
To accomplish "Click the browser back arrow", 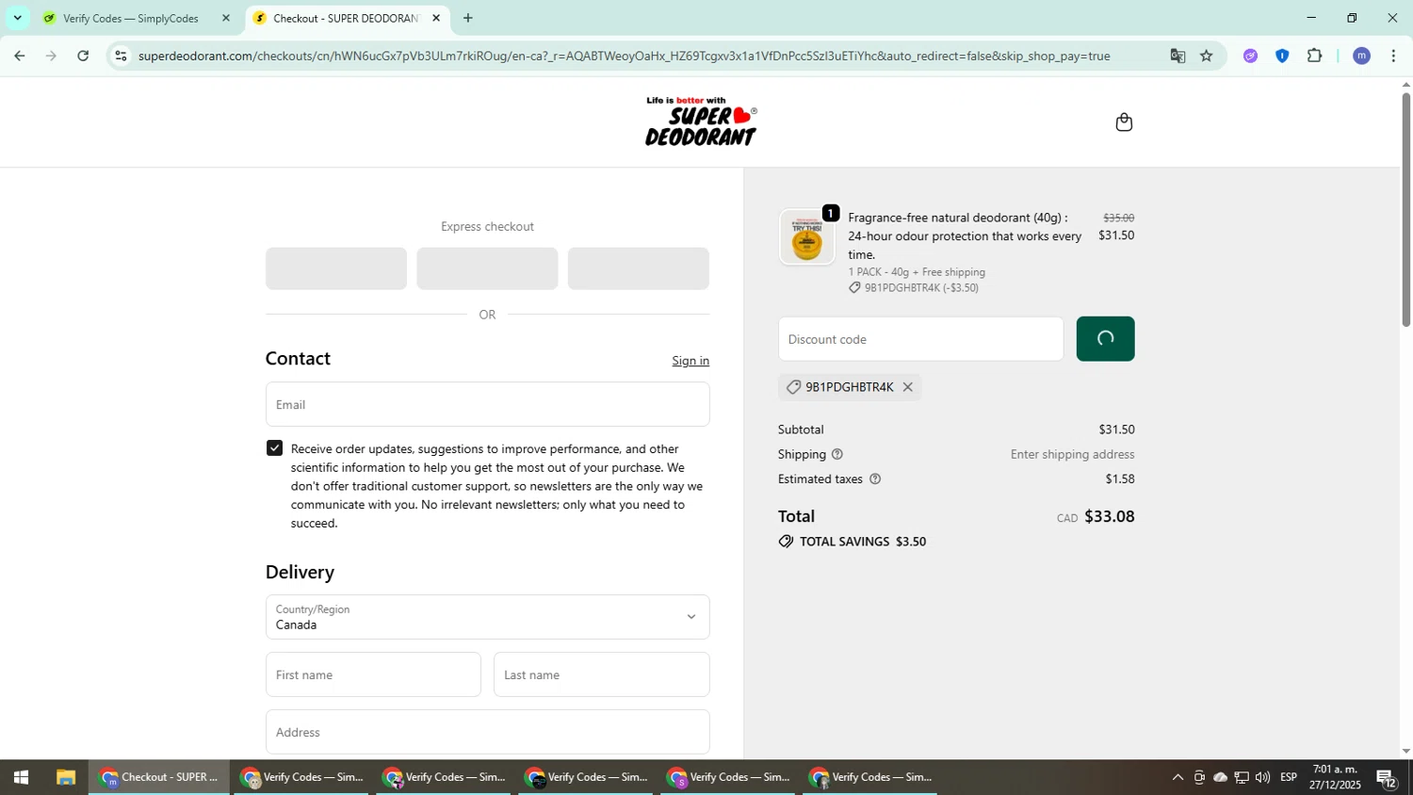I will [19, 56].
